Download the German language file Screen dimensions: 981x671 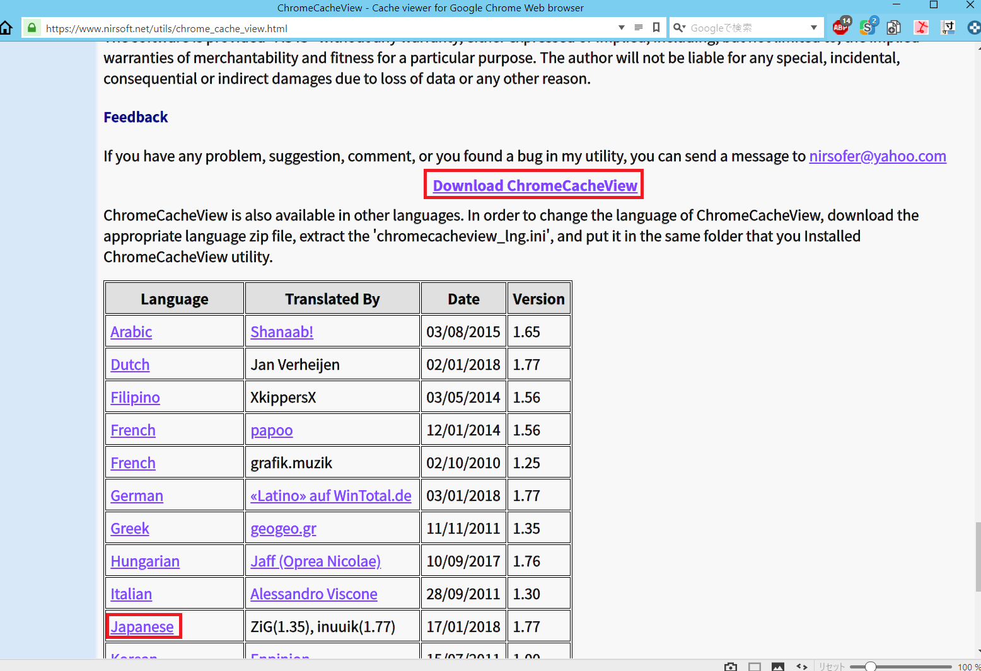click(x=137, y=496)
